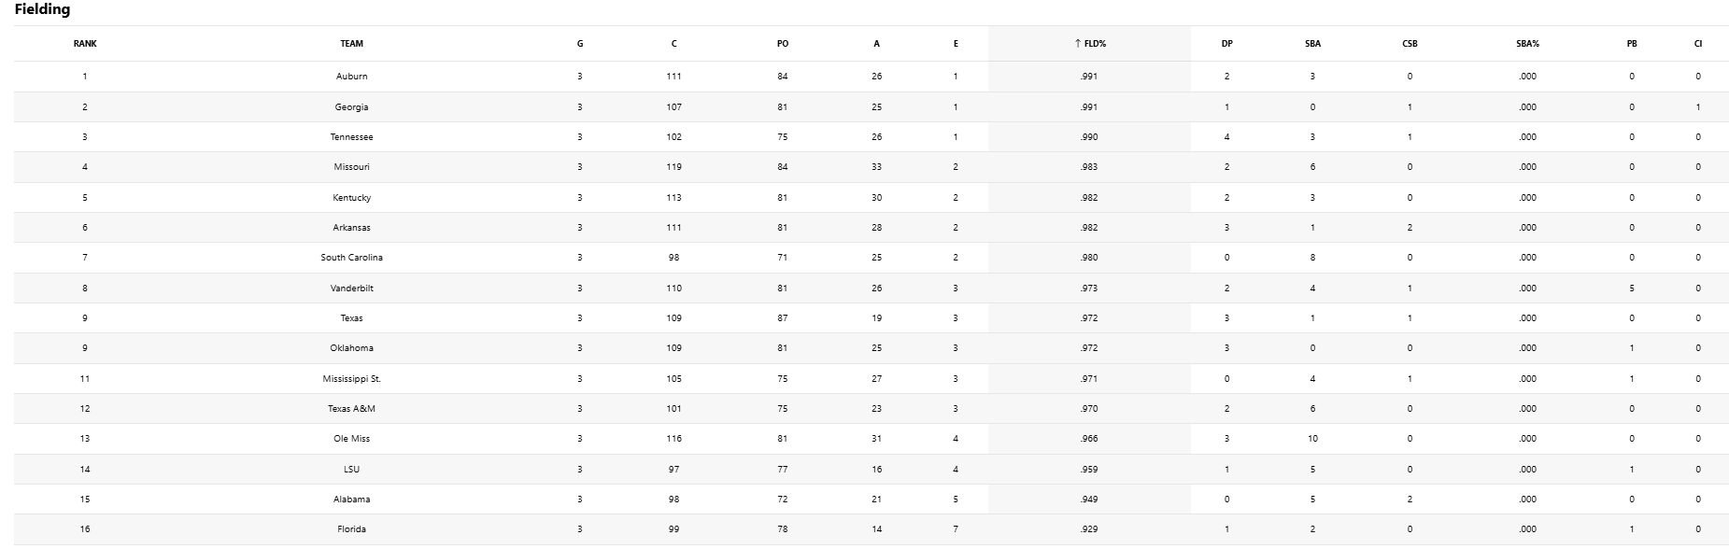Open the Auburn team link
The image size is (1729, 549).
[x=351, y=77]
